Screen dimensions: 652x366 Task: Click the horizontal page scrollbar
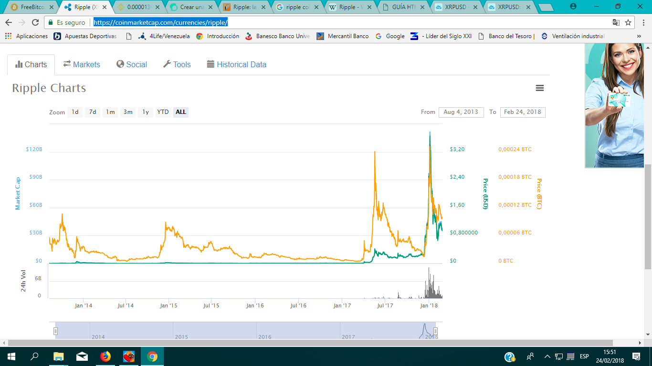[310, 343]
